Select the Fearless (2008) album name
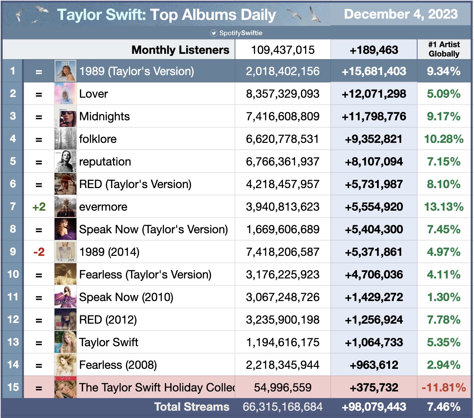This screenshot has height=418, width=474. point(118,365)
